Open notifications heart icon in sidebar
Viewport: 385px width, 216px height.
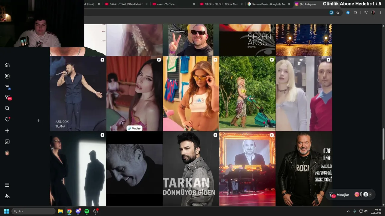click(x=7, y=119)
